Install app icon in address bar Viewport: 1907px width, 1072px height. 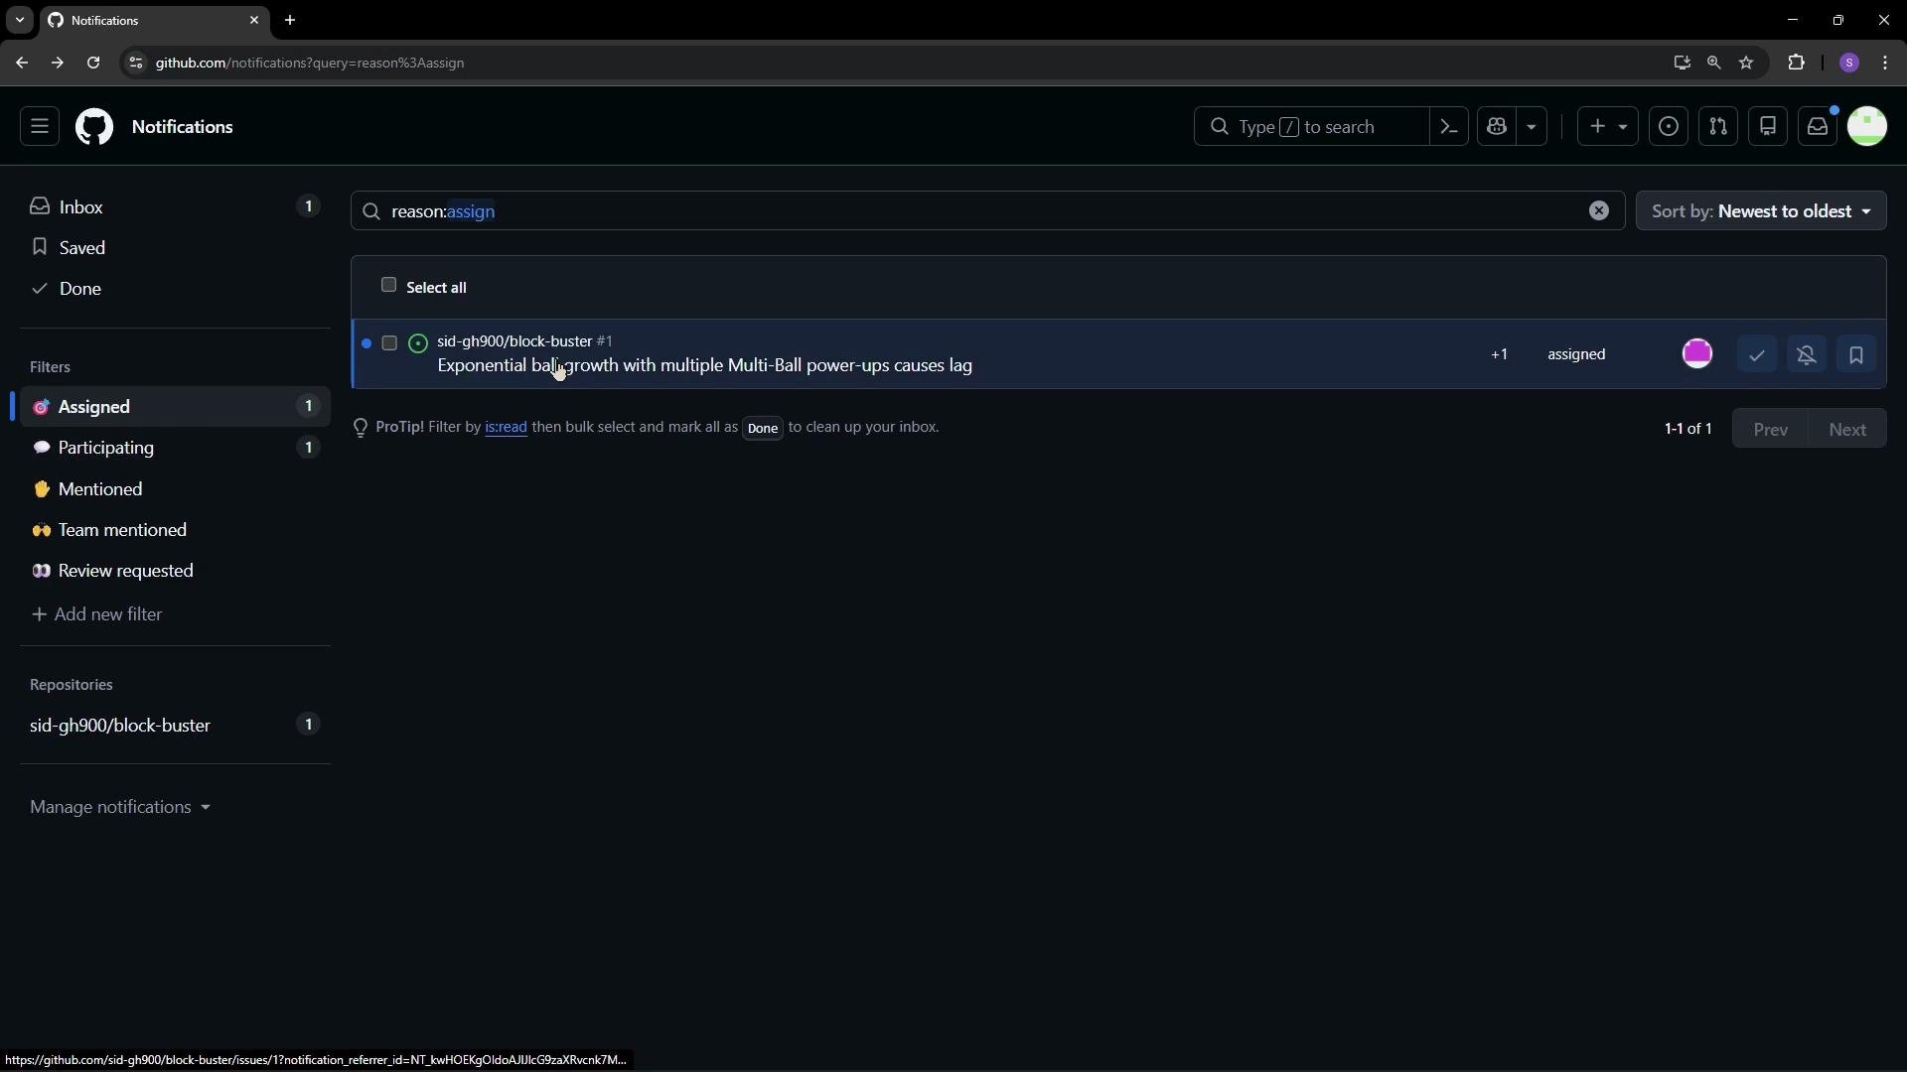click(x=1682, y=63)
